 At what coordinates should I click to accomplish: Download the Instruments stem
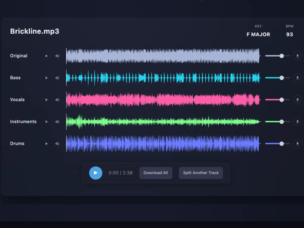click(x=297, y=122)
